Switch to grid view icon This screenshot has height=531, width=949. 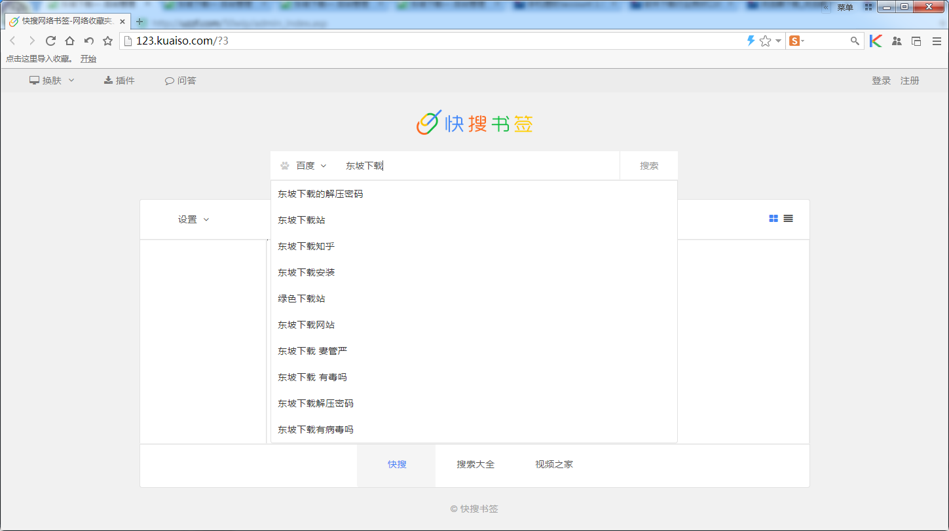pyautogui.click(x=773, y=219)
